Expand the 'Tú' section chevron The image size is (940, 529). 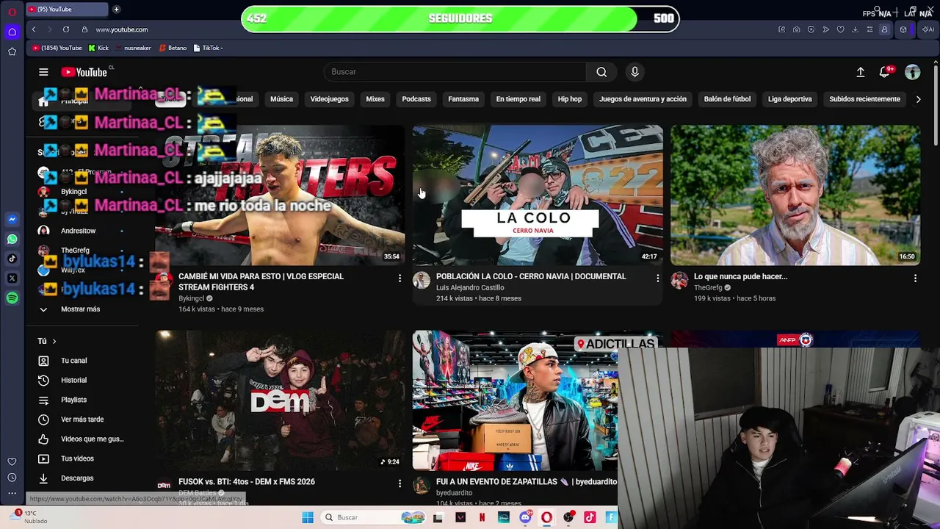(54, 341)
